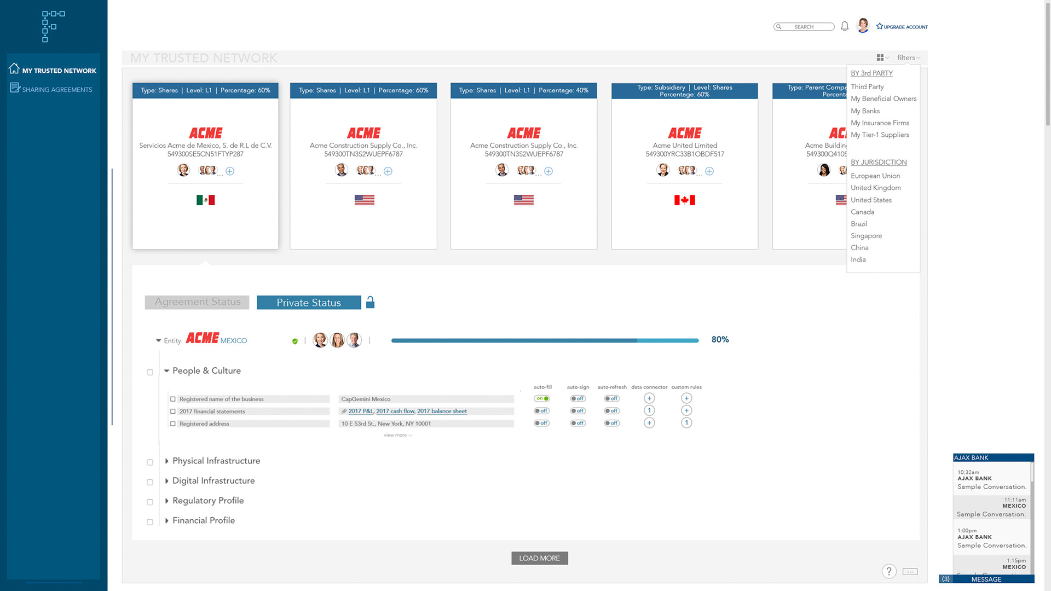This screenshot has width=1051, height=591.
Task: Add a data connector for Registered name row
Action: coord(649,398)
